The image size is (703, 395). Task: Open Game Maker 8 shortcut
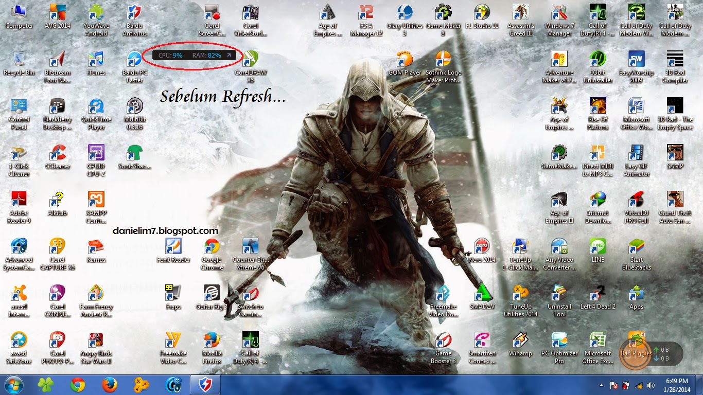(x=444, y=20)
